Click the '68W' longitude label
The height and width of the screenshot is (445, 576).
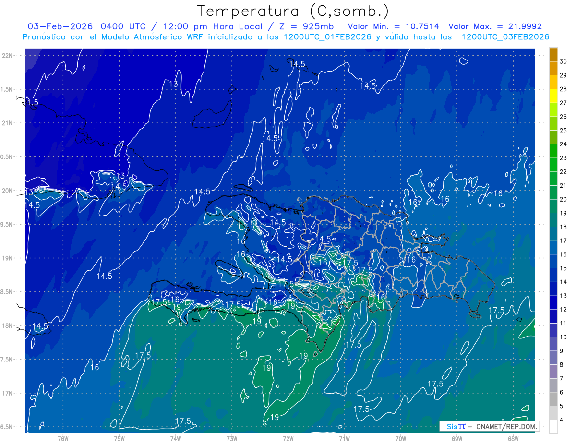coord(513,439)
